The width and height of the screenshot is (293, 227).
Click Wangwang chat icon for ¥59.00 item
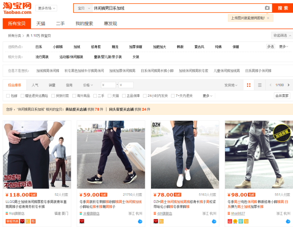[140, 221]
